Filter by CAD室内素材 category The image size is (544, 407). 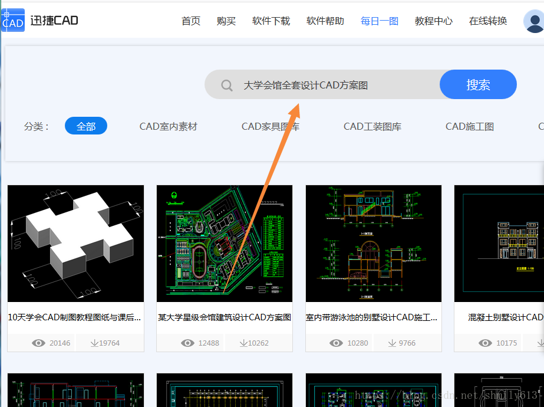point(168,126)
